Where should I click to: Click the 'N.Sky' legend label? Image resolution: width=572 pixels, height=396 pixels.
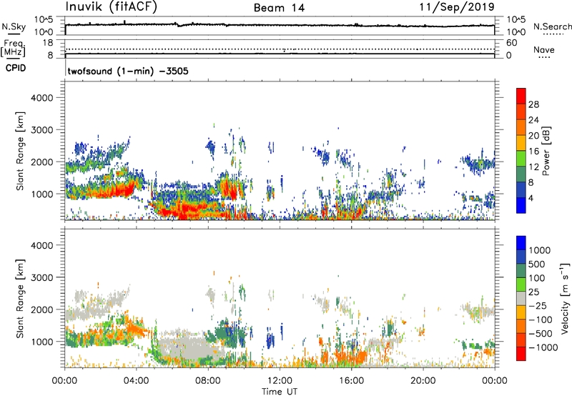pyautogui.click(x=14, y=26)
